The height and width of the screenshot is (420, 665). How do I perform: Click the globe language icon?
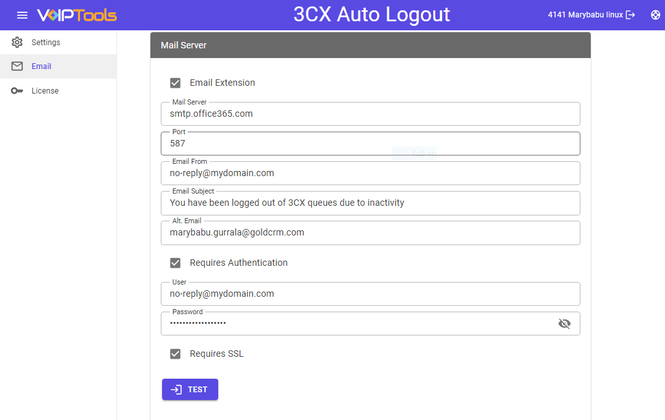point(655,14)
